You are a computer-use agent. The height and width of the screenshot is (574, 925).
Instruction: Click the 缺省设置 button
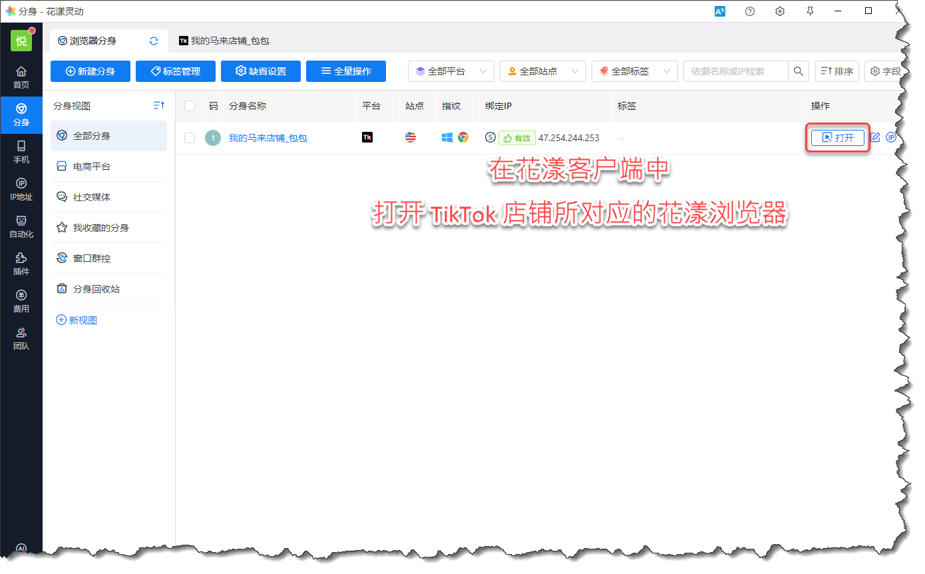pyautogui.click(x=261, y=71)
